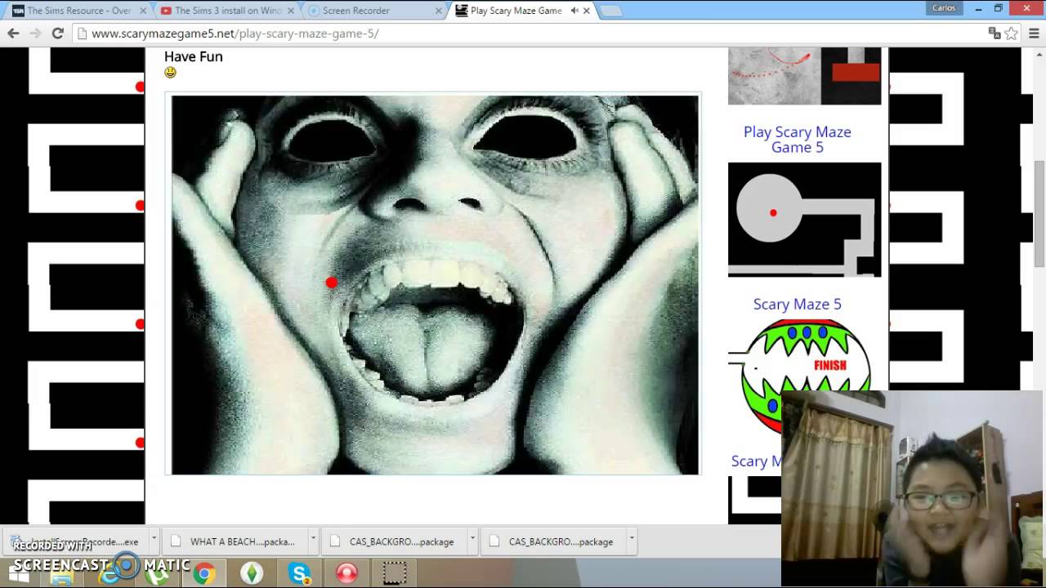Viewport: 1046px width, 588px height.
Task: Open the first CAS_BACKGRO package download
Action: (x=393, y=541)
